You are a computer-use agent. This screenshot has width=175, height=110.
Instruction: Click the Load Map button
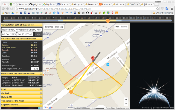coord(59,27)
